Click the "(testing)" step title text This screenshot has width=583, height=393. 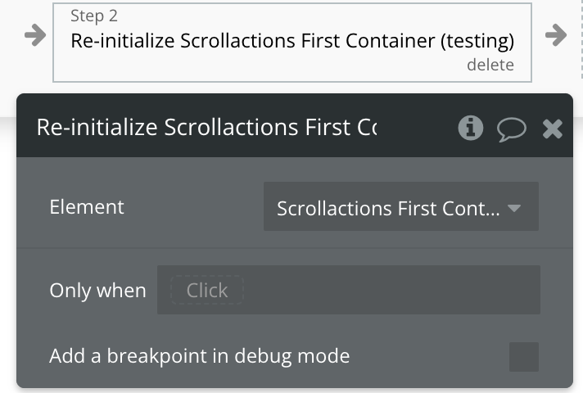tap(477, 40)
